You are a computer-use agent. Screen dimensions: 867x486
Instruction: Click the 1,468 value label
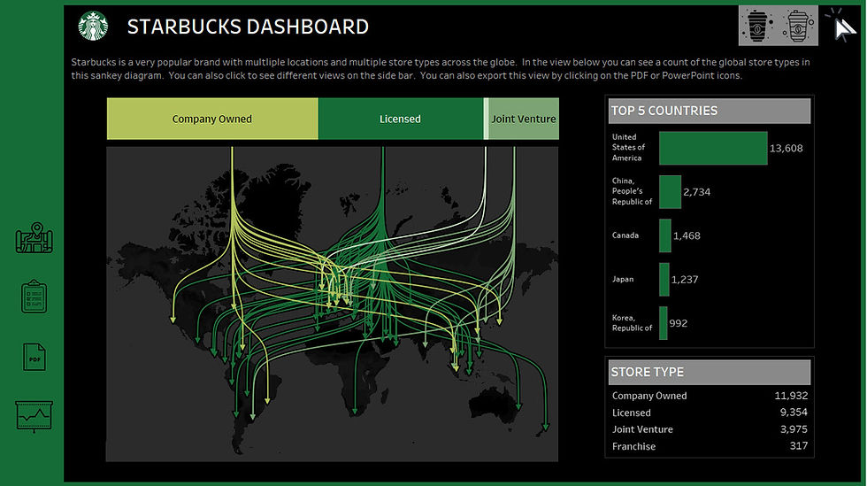[687, 235]
